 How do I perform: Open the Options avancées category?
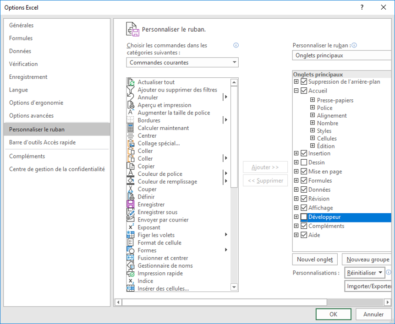[57, 115]
